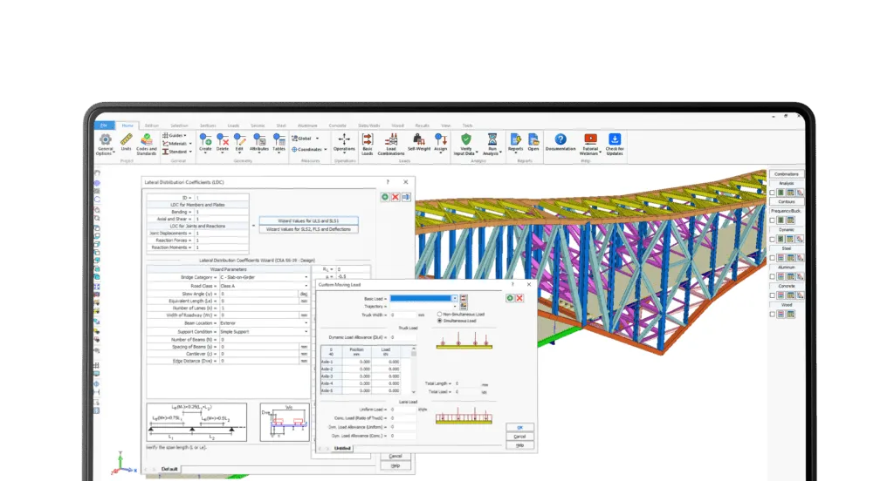Open the Trajectory dropdown
894x481 pixels.
pos(423,306)
